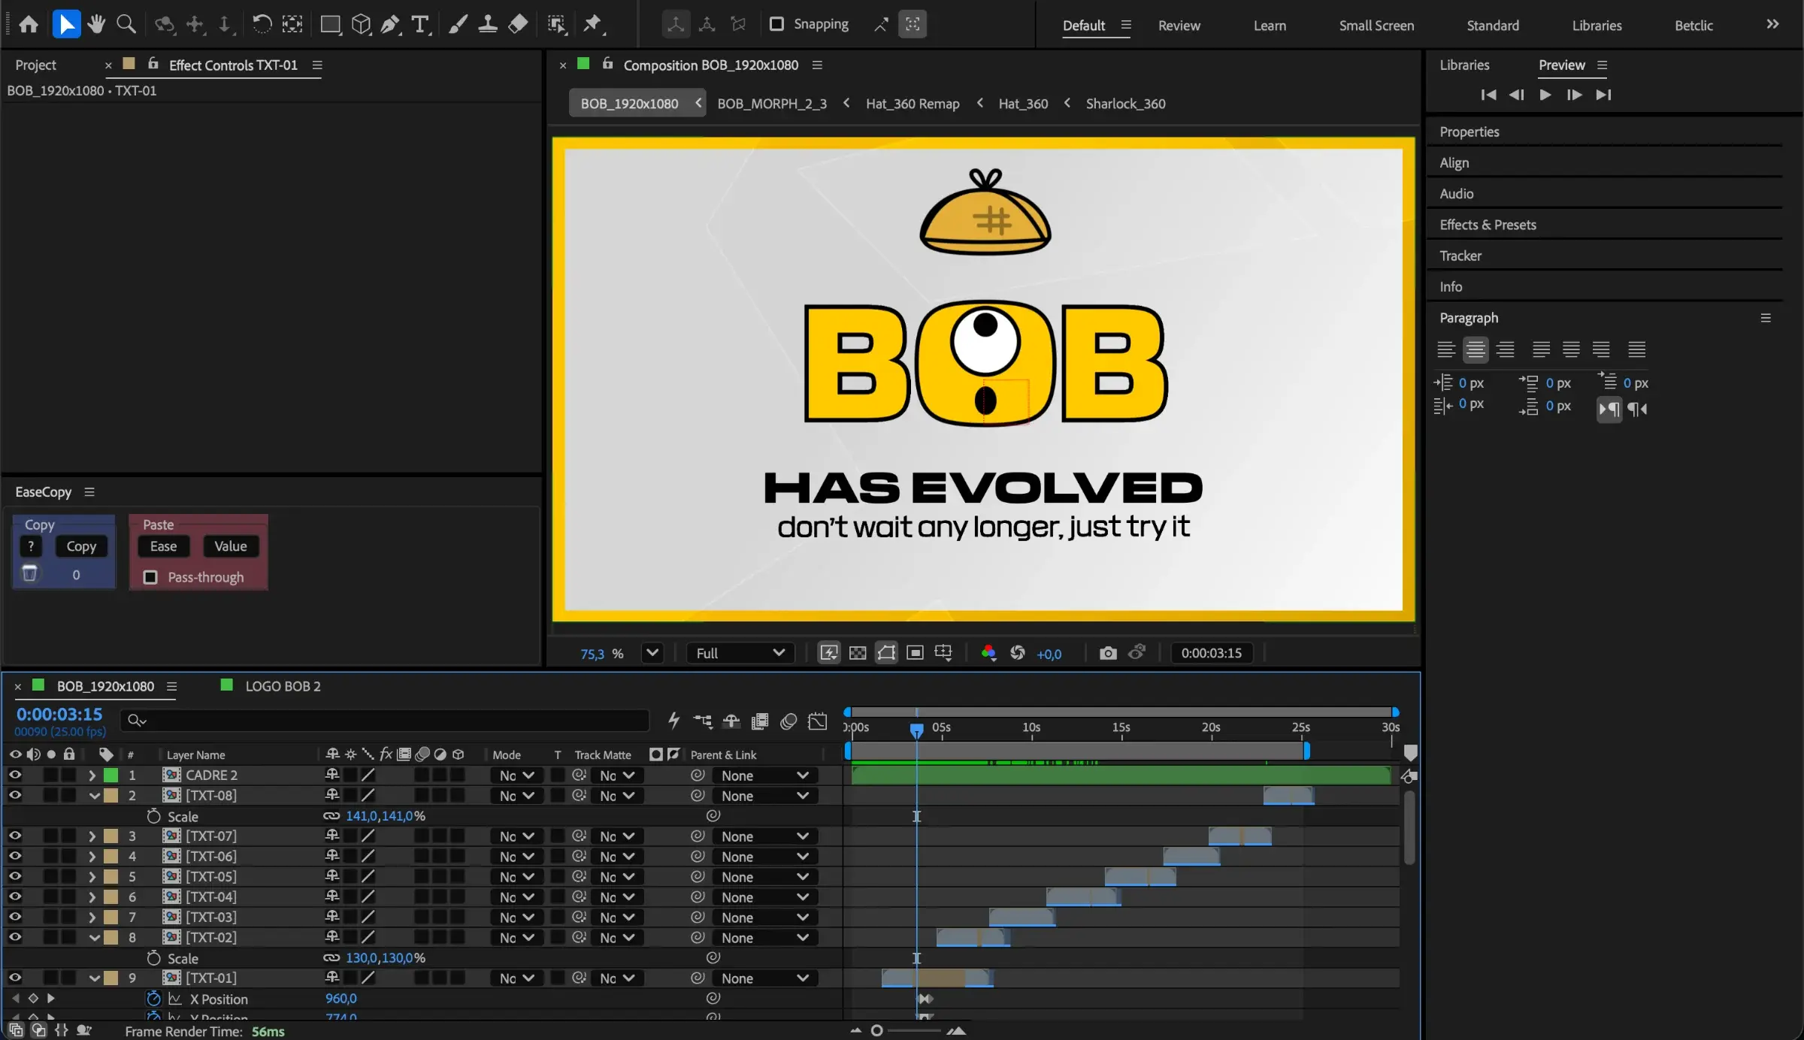Viewport: 1804px width, 1040px height.
Task: Expand the [TXT-05] layer
Action: click(x=92, y=876)
